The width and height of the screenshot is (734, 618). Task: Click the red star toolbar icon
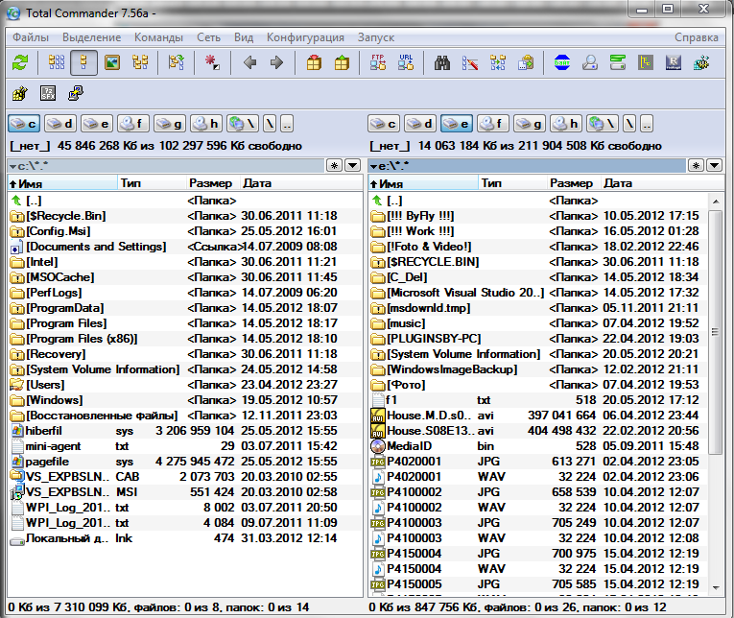(x=212, y=62)
